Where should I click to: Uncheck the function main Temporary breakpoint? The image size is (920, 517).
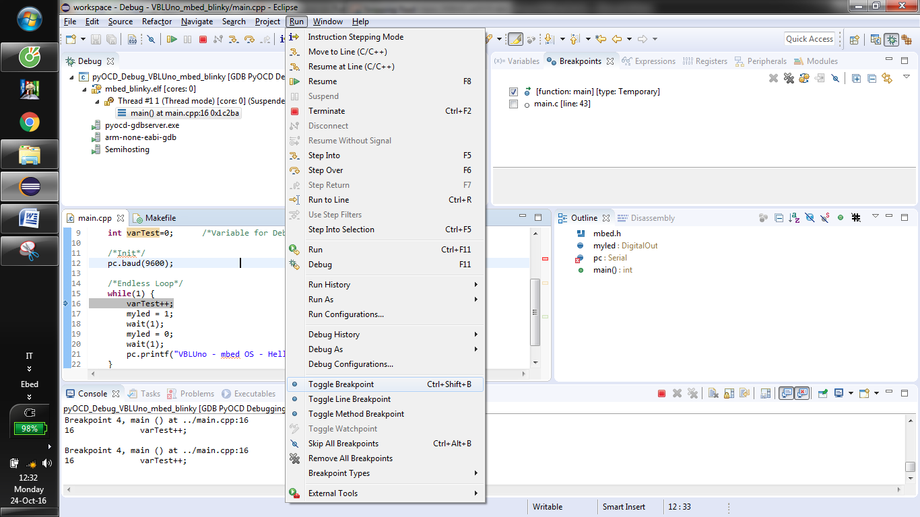[513, 92]
